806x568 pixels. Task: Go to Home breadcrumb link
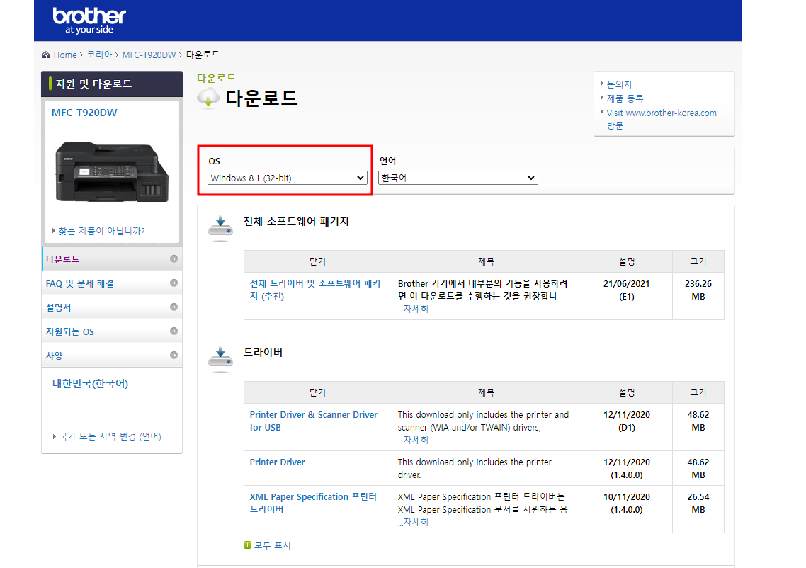tap(64, 55)
